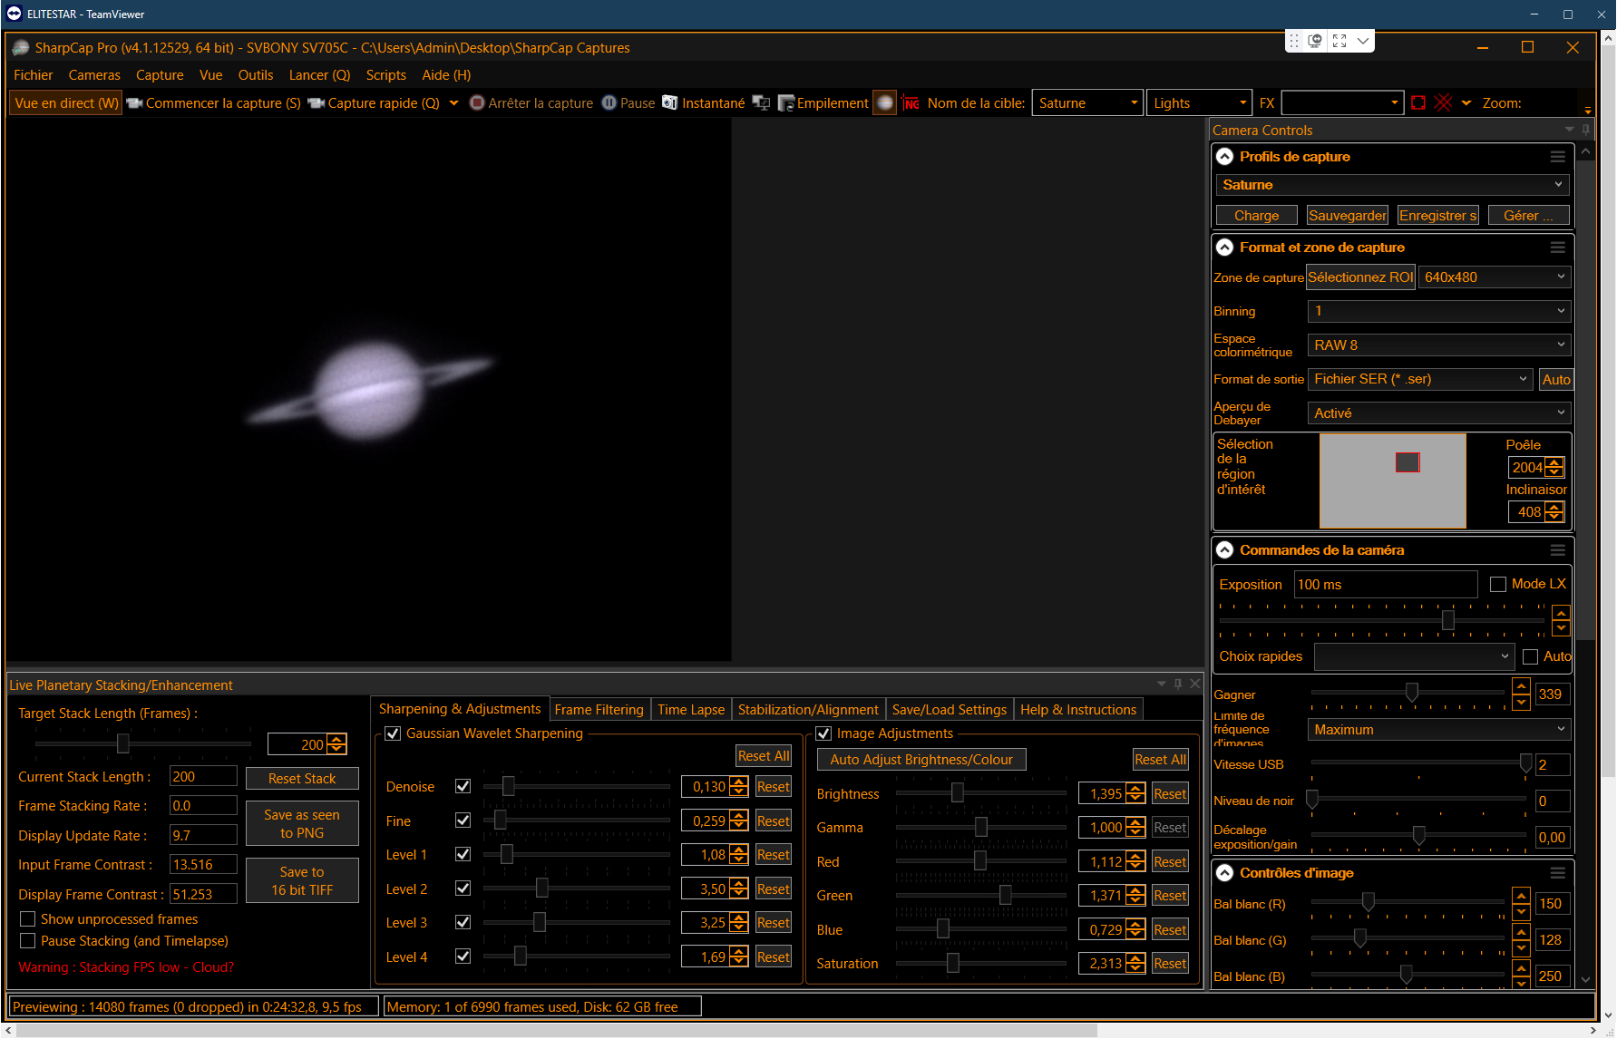
Task: Toggle Gaussian Wavelet Sharpening checkbox
Action: point(393,733)
